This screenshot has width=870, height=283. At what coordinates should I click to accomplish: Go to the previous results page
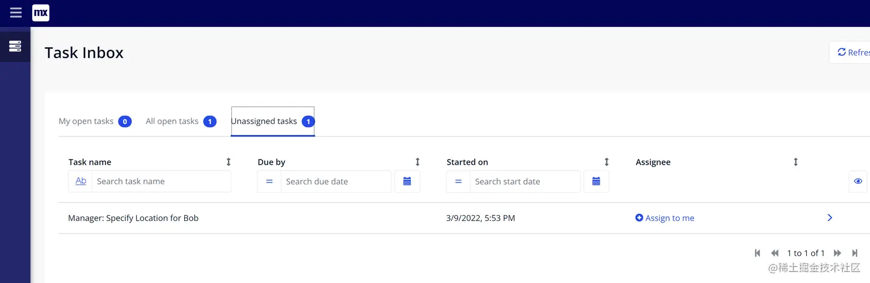(x=774, y=253)
